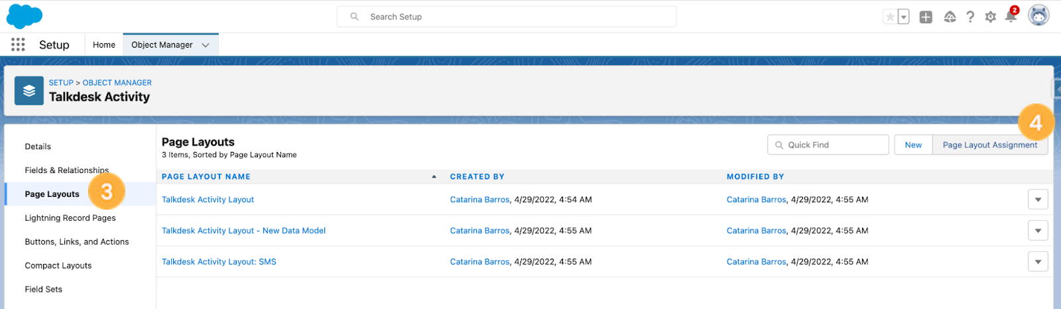Open Catarina Barros modifier link in first row
This screenshot has height=309, width=1061.
click(756, 200)
